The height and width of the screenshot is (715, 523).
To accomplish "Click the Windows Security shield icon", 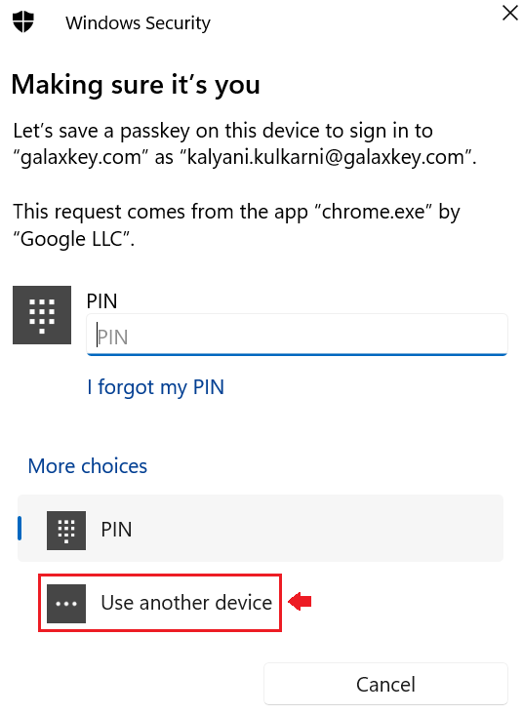I will point(23,21).
